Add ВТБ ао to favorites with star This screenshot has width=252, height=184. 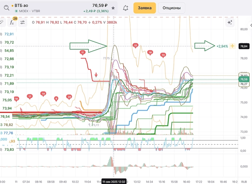pyautogui.click(x=113, y=8)
